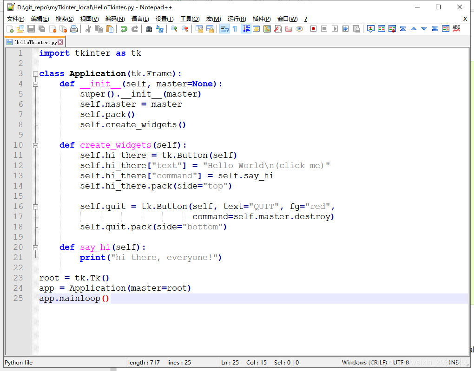
Task: Click the Stop macro recording icon
Action: pos(324,29)
